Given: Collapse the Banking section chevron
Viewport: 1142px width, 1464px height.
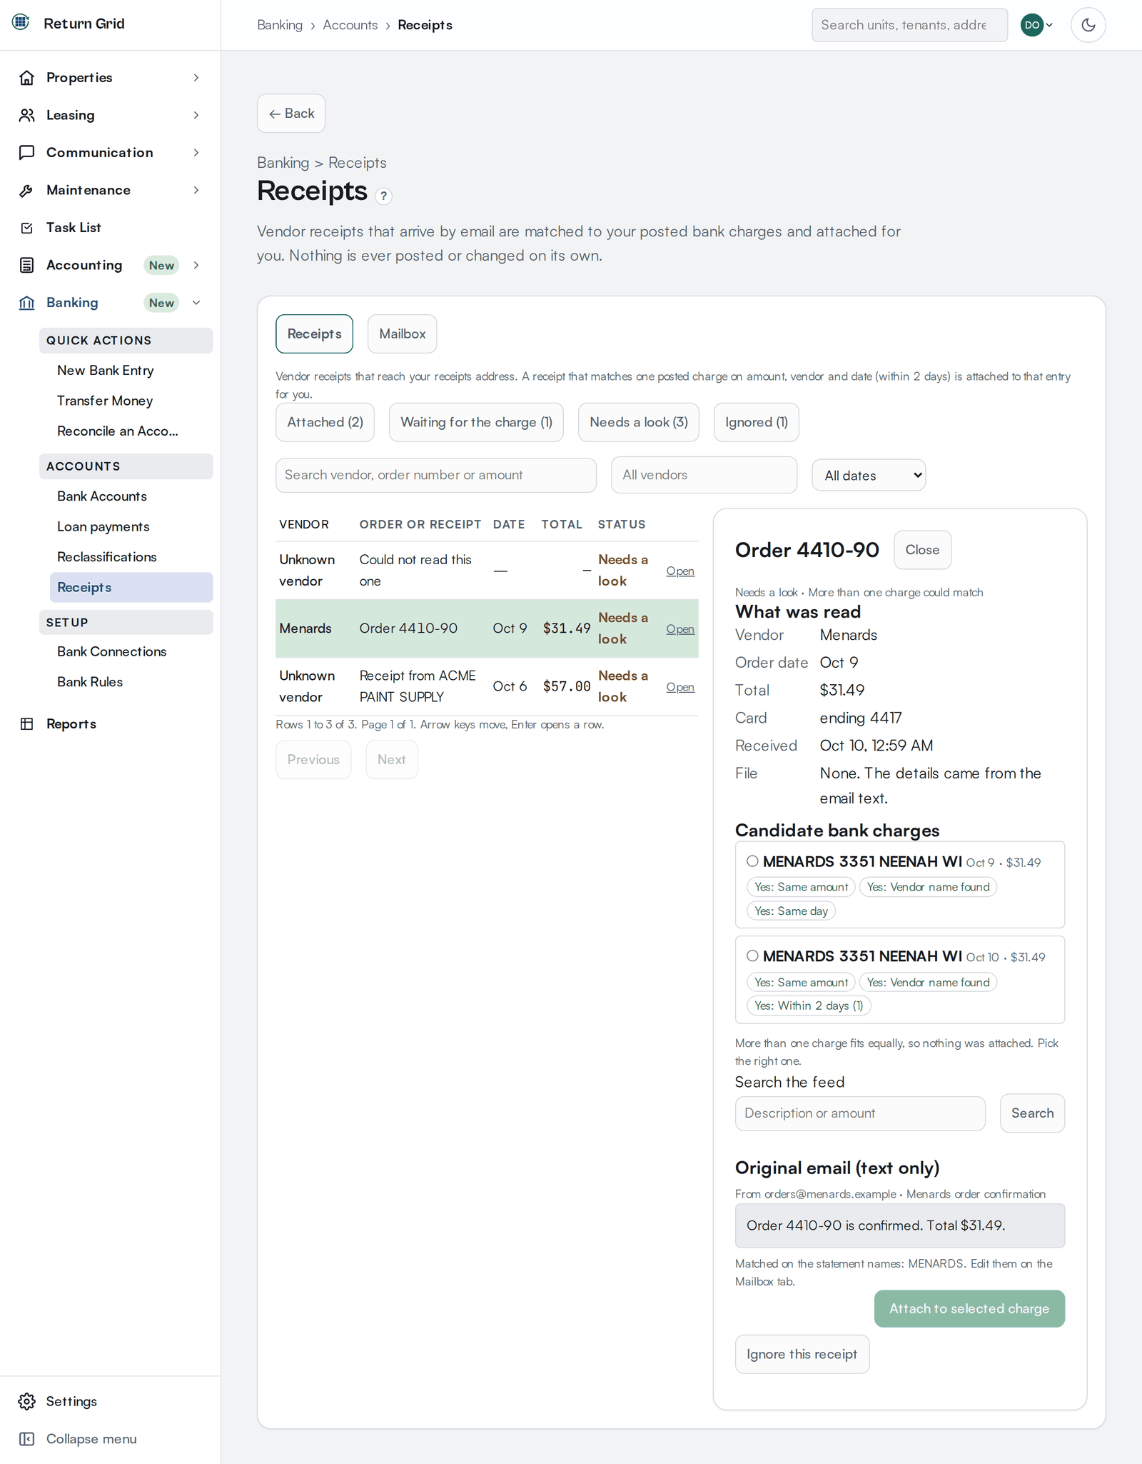Looking at the screenshot, I should [196, 303].
